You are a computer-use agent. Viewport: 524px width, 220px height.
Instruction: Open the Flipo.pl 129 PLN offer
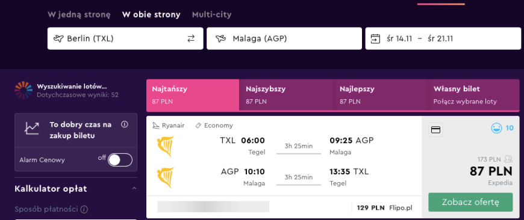[385, 208]
